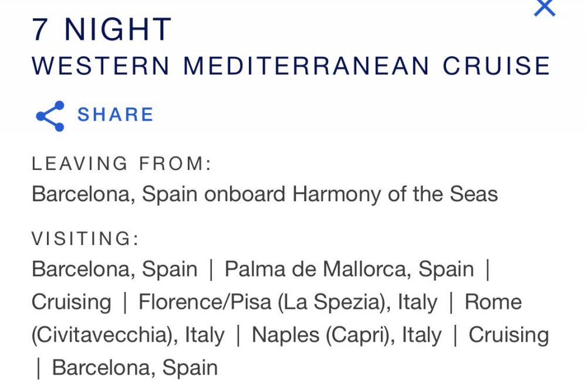Click the word CRUISE in the title
Image resolution: width=587 pixels, height=391 pixels.
click(x=497, y=66)
